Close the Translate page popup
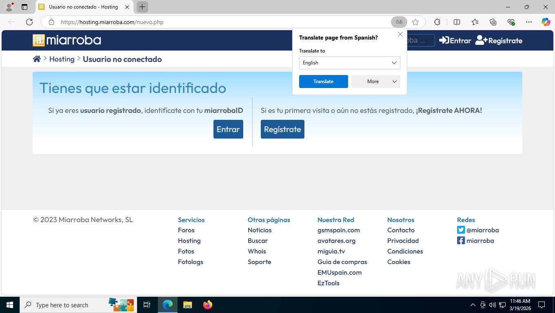The image size is (555, 313). [x=400, y=35]
